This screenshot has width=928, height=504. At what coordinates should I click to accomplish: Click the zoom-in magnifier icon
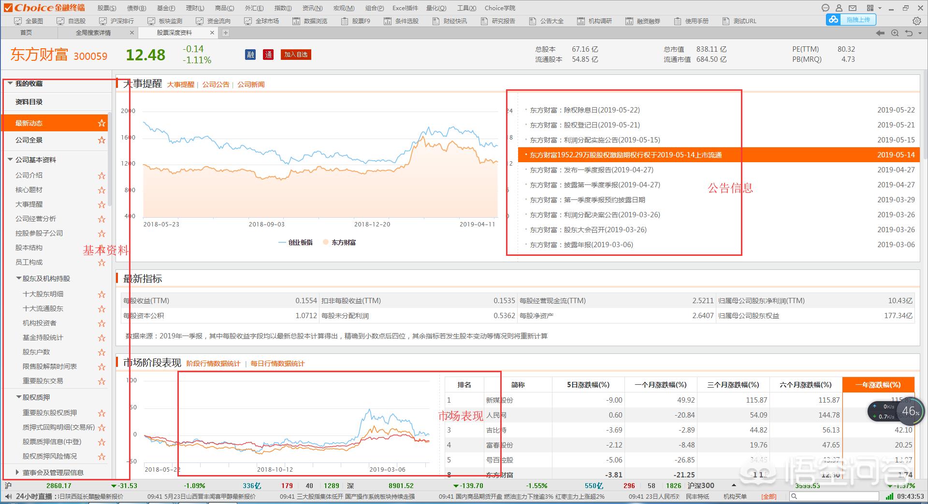[895, 33]
